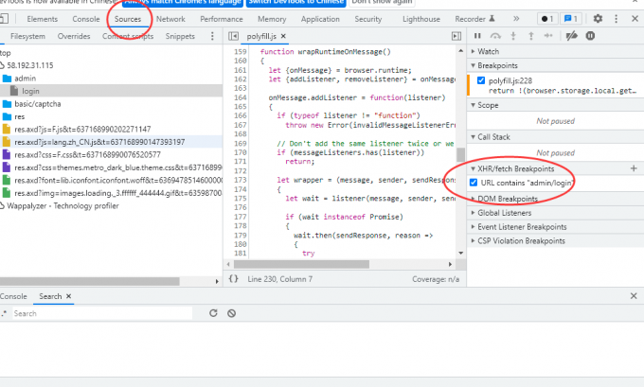This screenshot has height=387, width=644.
Task: Open the Performance tab
Action: [x=222, y=19]
